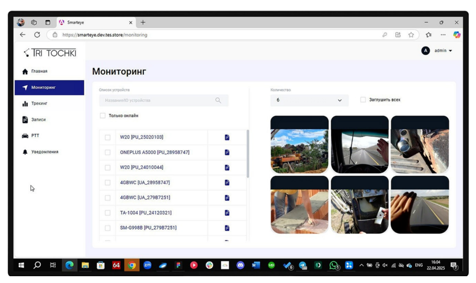Open the Количество dropdown showing 6

click(x=309, y=100)
